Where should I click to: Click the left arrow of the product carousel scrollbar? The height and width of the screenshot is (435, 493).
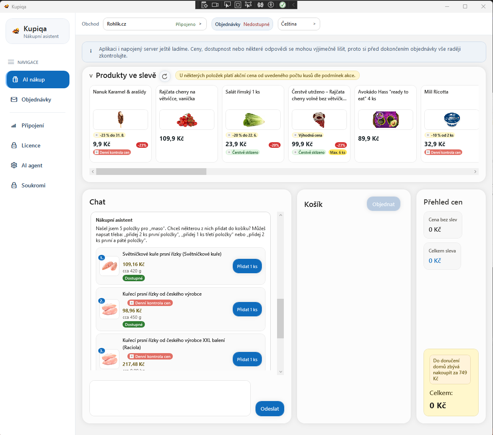pos(93,171)
